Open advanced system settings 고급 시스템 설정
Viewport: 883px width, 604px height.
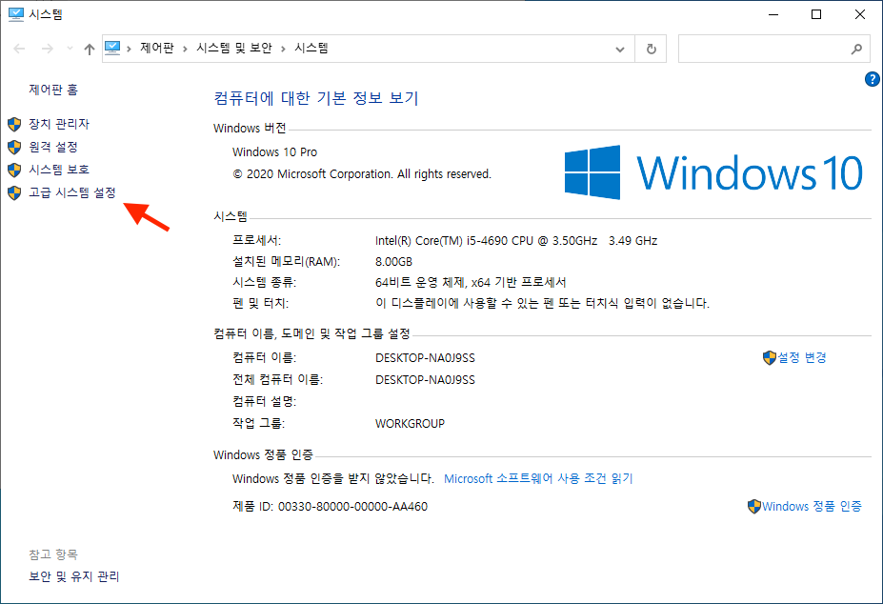[x=72, y=192]
